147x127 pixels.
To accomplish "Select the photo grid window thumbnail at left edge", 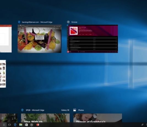I will point(3,74).
